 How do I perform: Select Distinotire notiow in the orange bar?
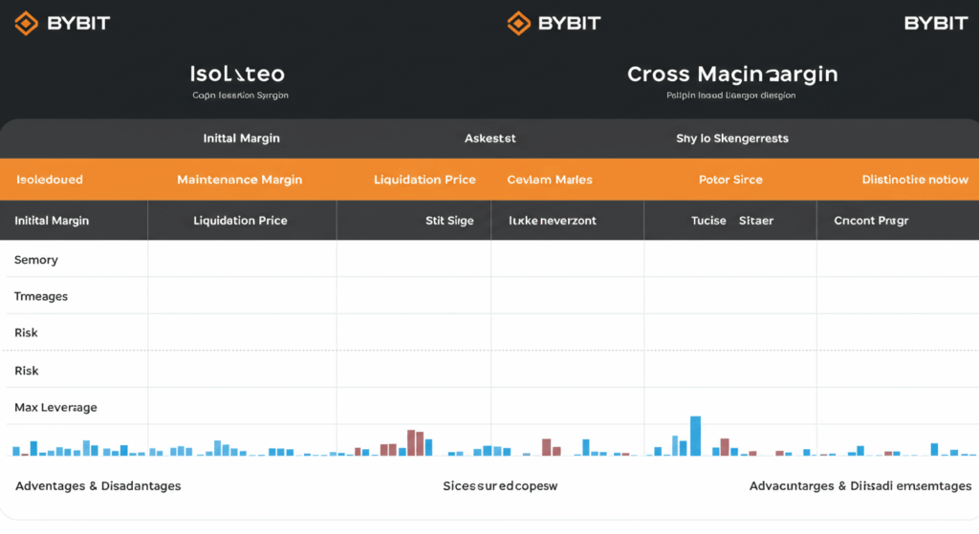915,180
